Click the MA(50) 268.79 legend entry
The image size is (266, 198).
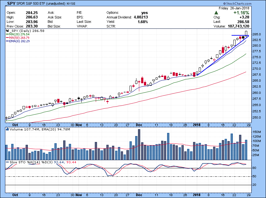coord(18,38)
